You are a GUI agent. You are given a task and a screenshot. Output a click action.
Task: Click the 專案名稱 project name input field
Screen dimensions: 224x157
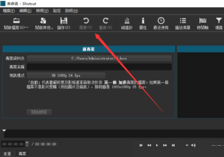[99, 67]
